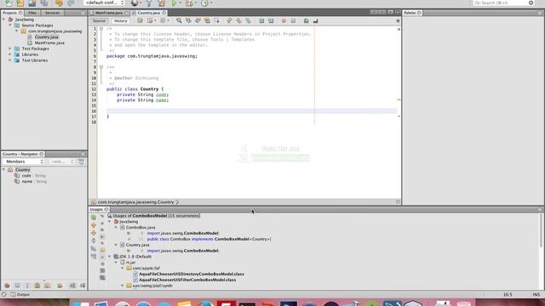Click the Run Project green arrow
This screenshot has width=545, height=306.
[x=174, y=3]
